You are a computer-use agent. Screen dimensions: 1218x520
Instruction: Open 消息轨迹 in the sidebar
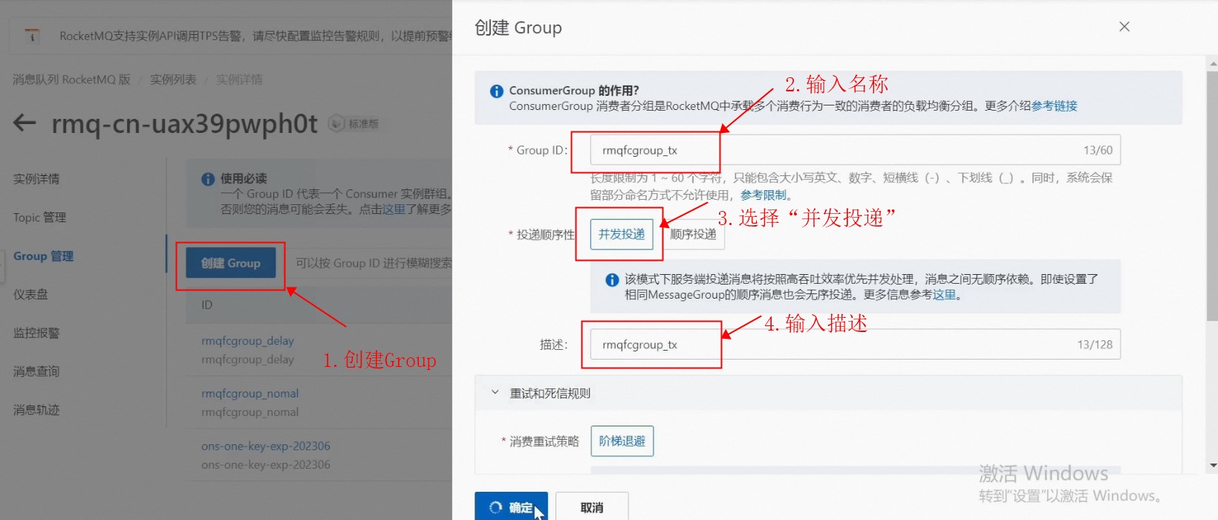(x=36, y=410)
